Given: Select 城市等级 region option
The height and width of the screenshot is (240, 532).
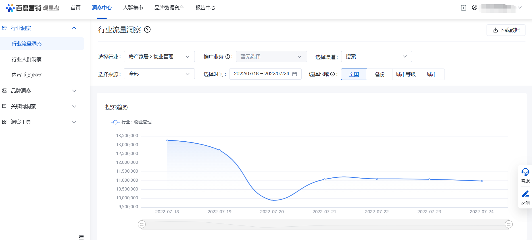Looking at the screenshot, I should point(406,74).
